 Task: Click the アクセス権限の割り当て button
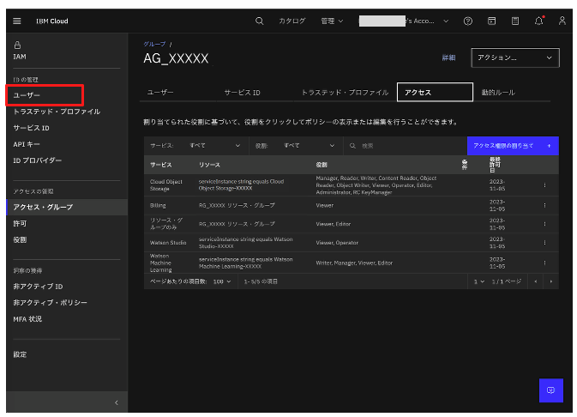[512, 146]
